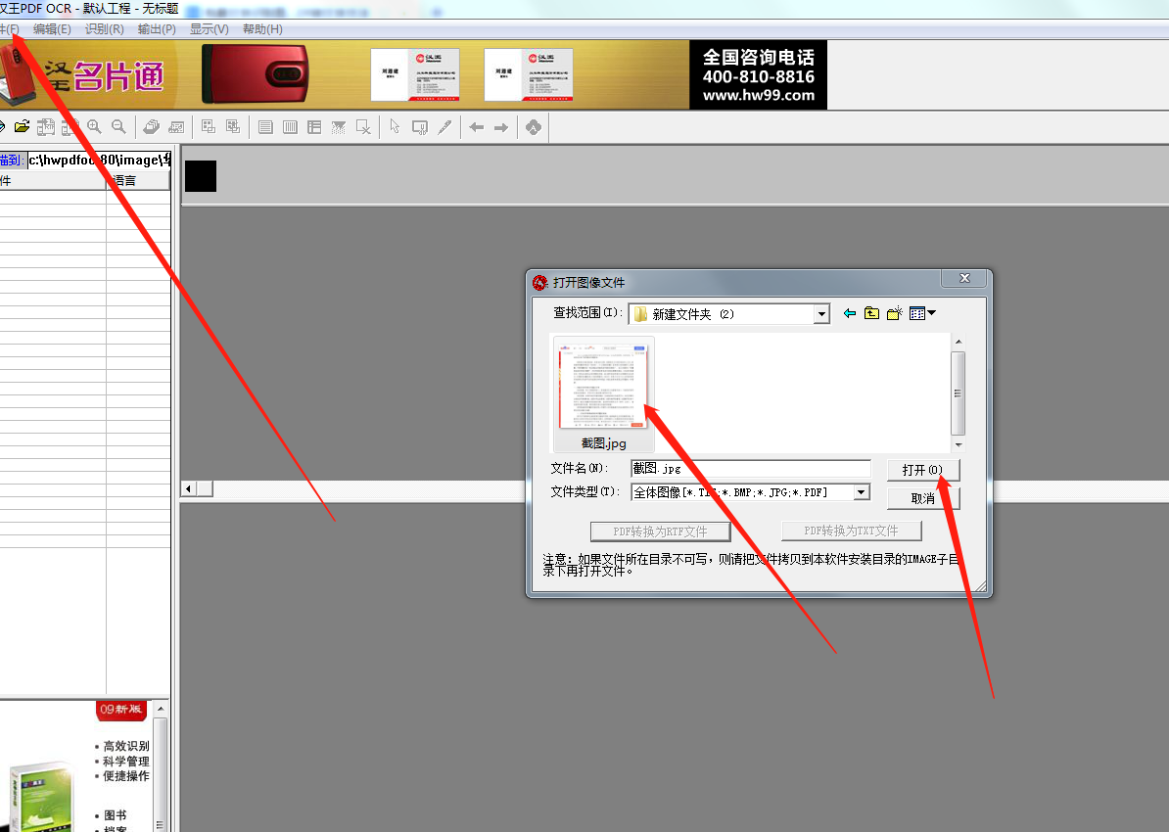Click the www.hw99.com banner text
1169x832 pixels.
point(758,95)
